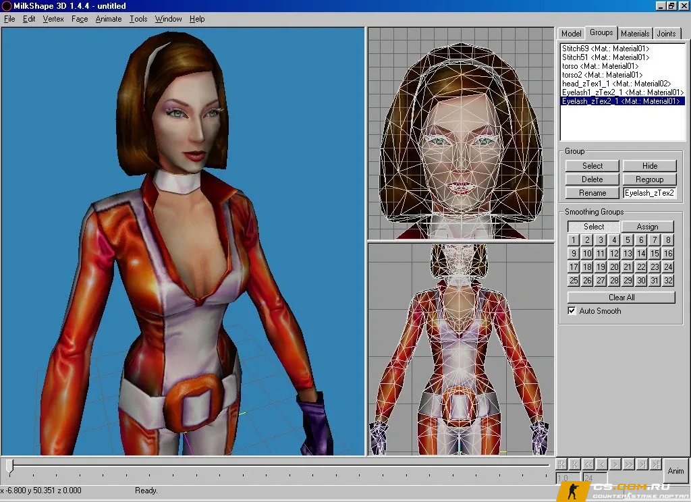Choose smoothing group 2
The height and width of the screenshot is (502, 691).
587,240
